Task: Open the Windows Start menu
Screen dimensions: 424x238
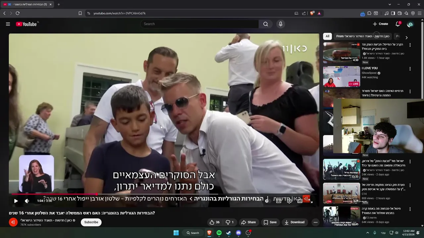Action: [x=176, y=233]
